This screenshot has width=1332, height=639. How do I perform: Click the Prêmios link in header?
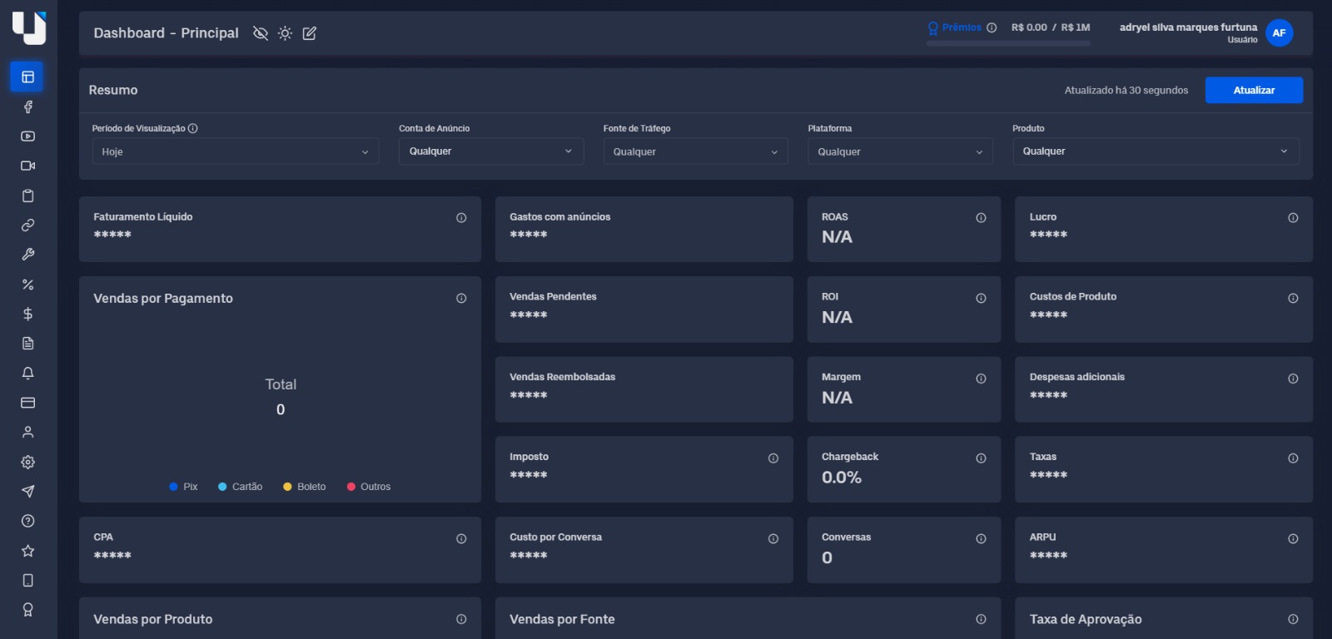pos(961,27)
